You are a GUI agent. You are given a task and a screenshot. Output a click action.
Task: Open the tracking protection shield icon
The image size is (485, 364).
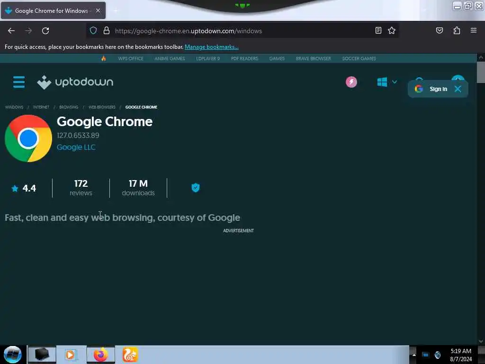click(x=93, y=31)
